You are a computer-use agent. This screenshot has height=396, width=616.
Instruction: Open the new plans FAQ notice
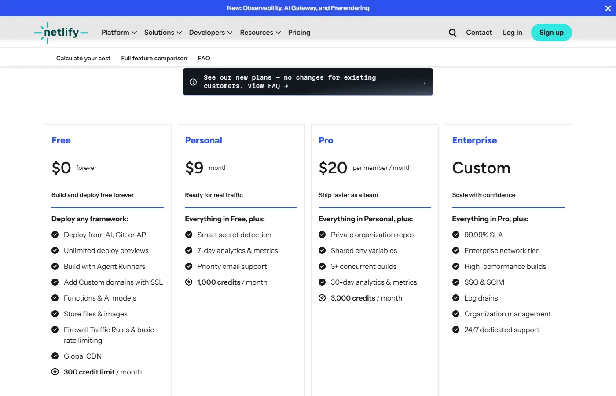point(308,82)
